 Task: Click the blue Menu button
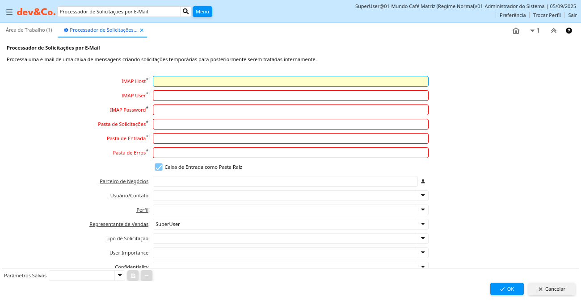[x=202, y=12]
